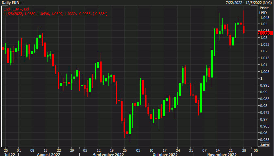Click the 07 date tick in November

click(204, 150)
